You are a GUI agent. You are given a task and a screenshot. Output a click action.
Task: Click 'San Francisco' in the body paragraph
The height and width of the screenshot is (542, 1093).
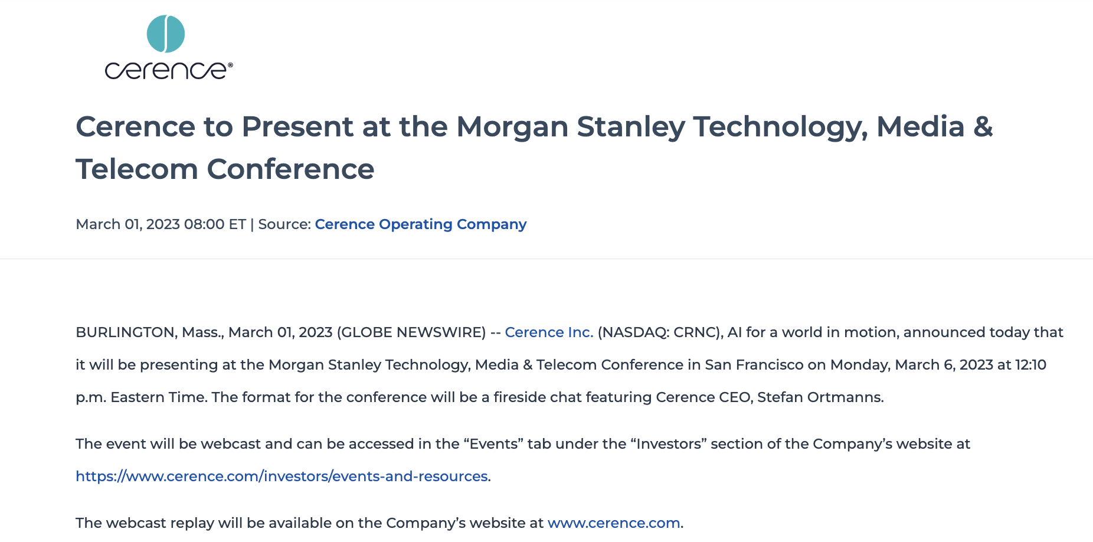(x=754, y=365)
